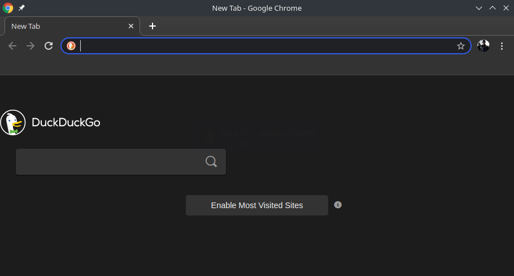Select the New Tab tab
514x276 pixels.
click(72, 26)
